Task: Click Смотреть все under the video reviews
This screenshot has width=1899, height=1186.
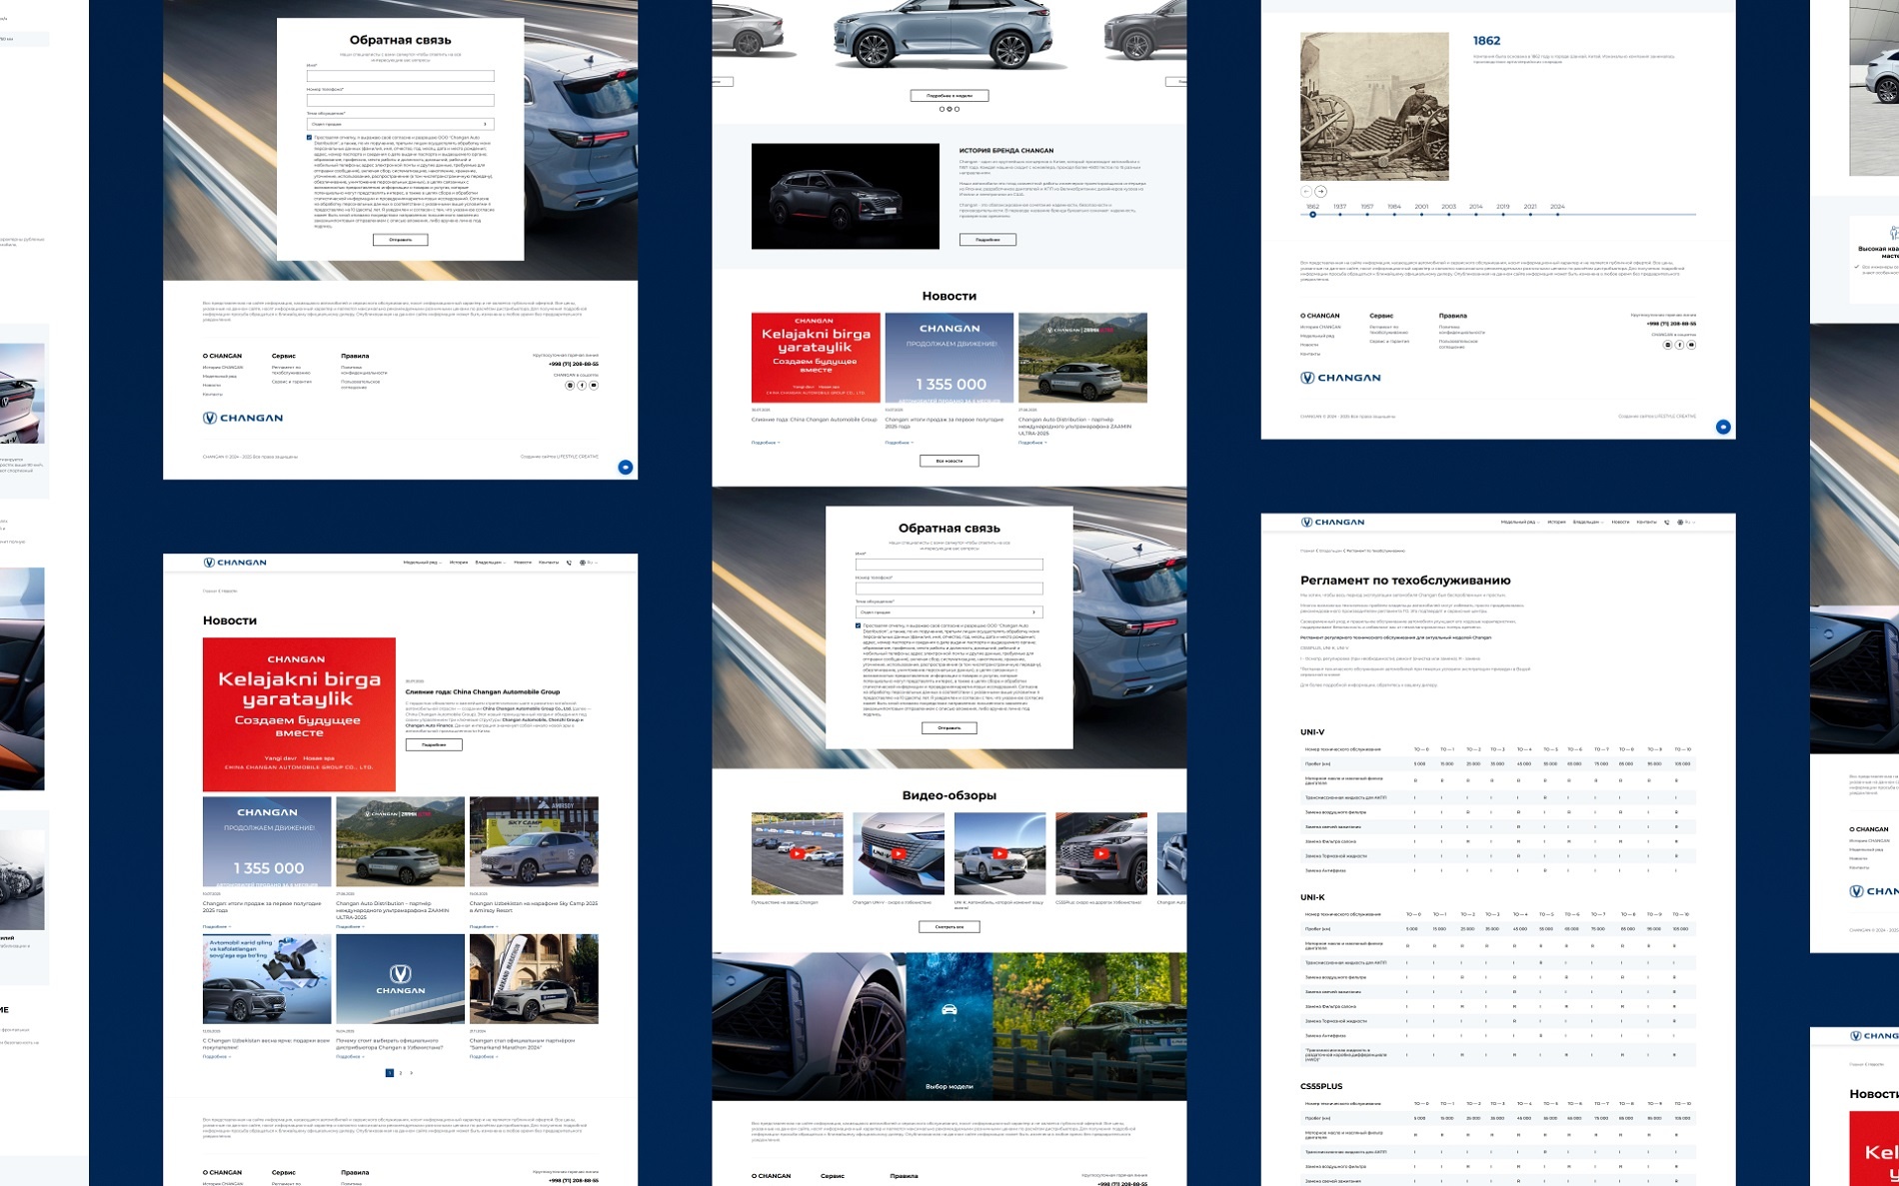Action: (949, 926)
